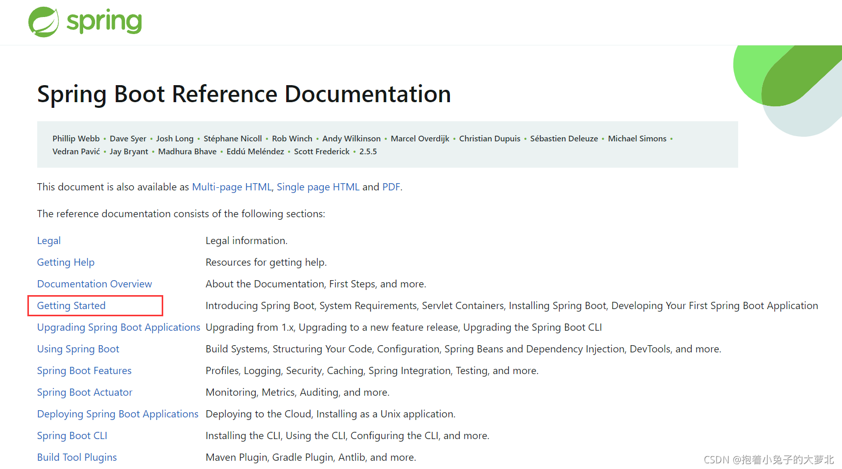Click author name Vedran Pavić
The width and height of the screenshot is (842, 469).
76,152
